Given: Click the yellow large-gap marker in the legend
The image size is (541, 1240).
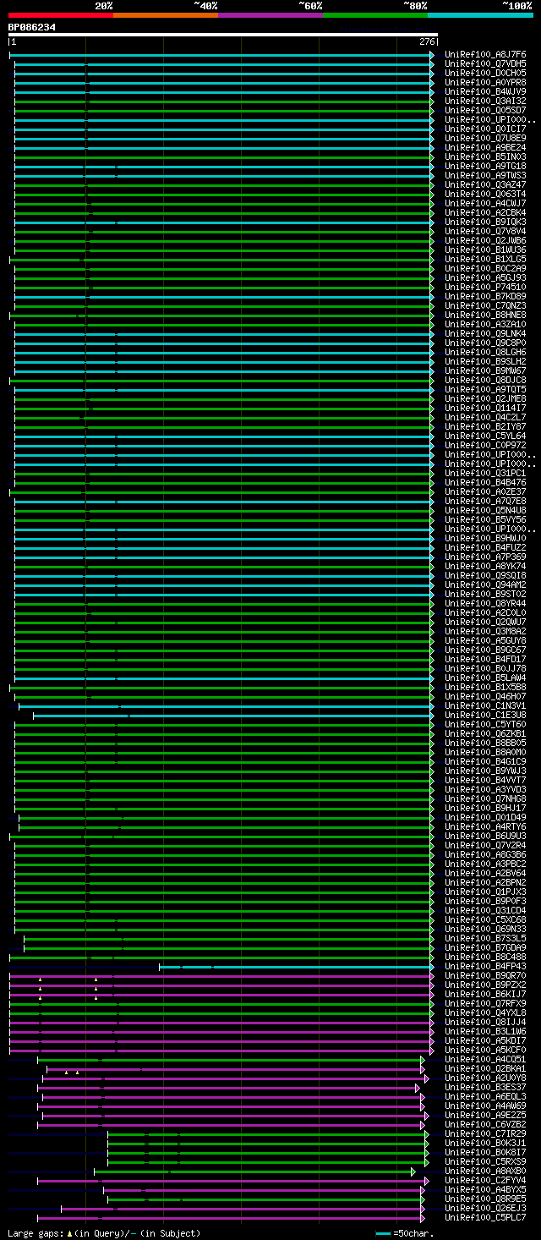Looking at the screenshot, I should point(69,1233).
